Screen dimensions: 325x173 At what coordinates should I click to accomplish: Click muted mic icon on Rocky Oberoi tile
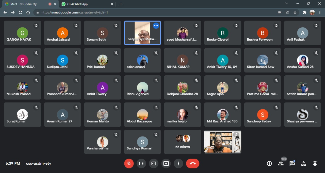pos(236,26)
